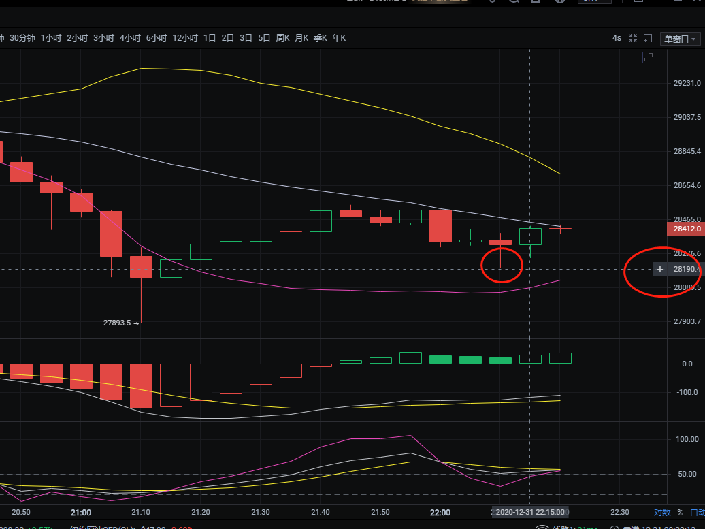Select the 3日 interval
Viewport: 705px width, 529px height.
tap(246, 38)
